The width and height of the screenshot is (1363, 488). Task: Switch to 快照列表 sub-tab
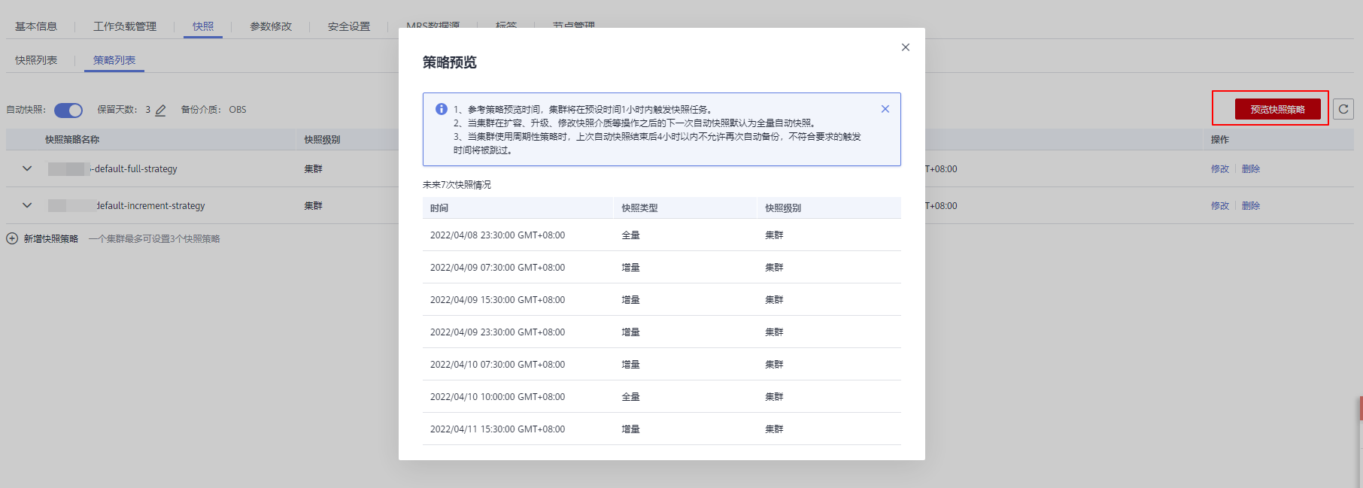(36, 60)
